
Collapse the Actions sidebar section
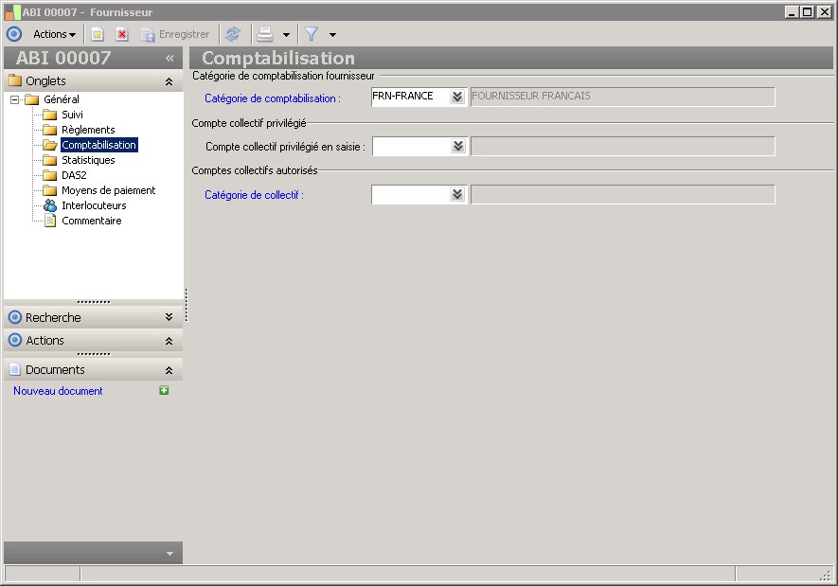pos(169,341)
